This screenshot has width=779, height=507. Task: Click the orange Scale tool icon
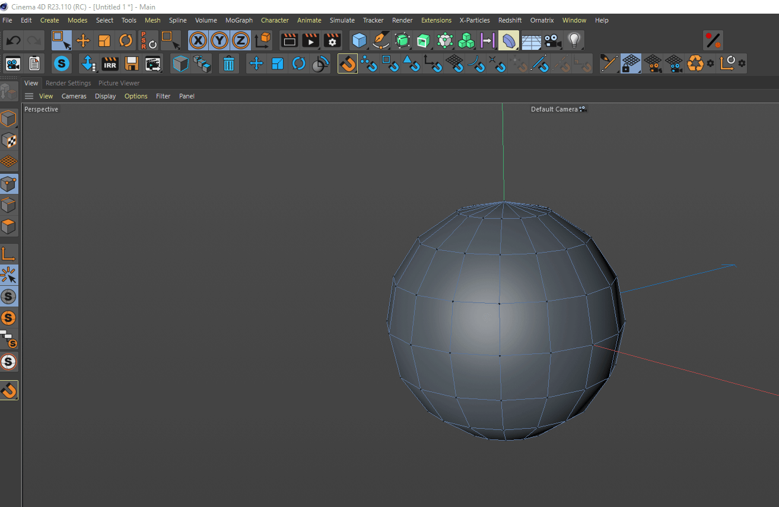104,40
